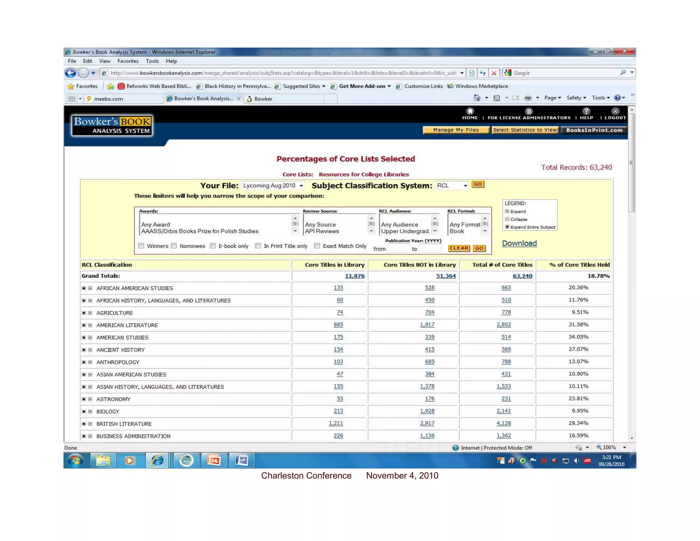Viewport: 700px width, 541px height.
Task: Expand entire subject for BIOLOGY row
Action: 84,411
